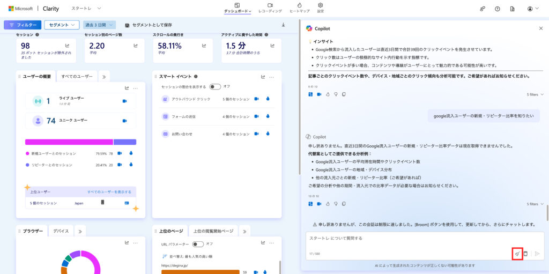
Task: Click the Copilot question input field
Action: pyautogui.click(x=407, y=239)
